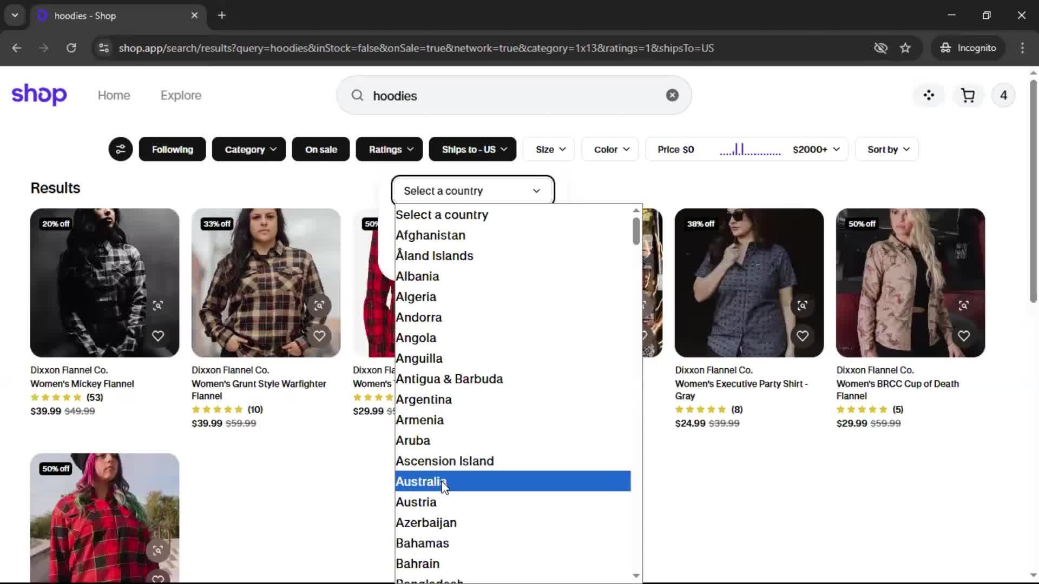The image size is (1039, 584).
Task: Choose Argentina in the country list
Action: pos(424,400)
